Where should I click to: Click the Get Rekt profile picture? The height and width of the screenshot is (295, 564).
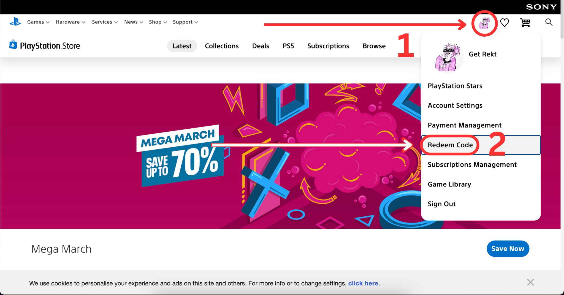tap(448, 57)
